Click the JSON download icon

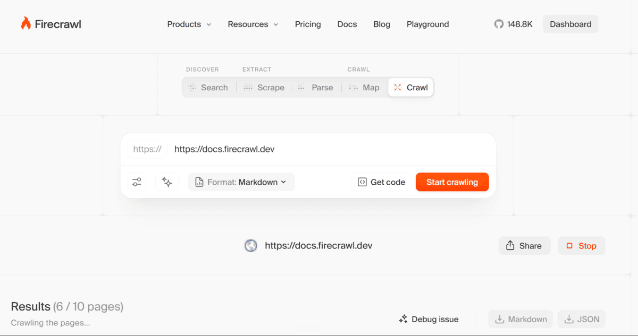(x=569, y=319)
